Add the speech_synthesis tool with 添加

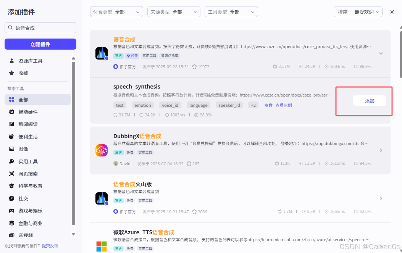tap(370, 101)
